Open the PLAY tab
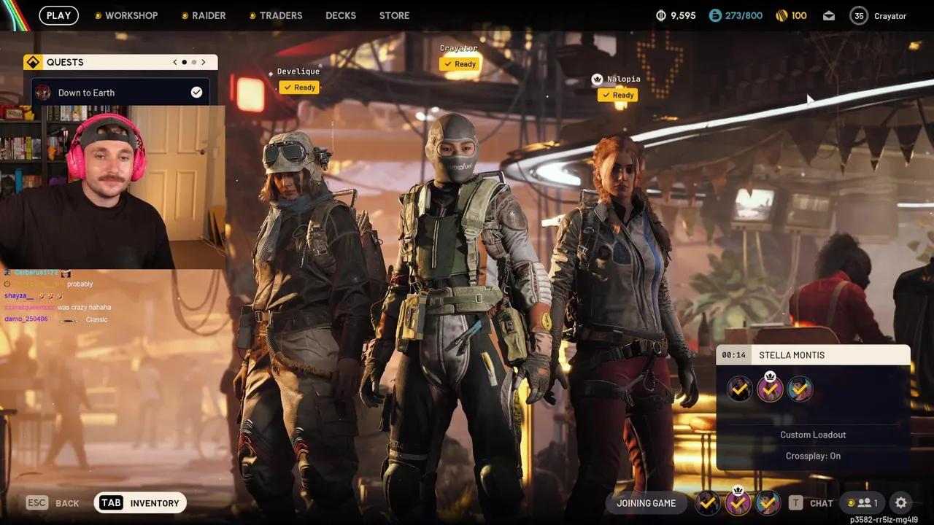The width and height of the screenshot is (934, 525). 58,15
